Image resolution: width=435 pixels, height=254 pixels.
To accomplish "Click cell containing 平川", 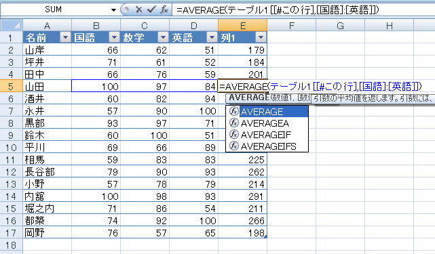I will [47, 147].
